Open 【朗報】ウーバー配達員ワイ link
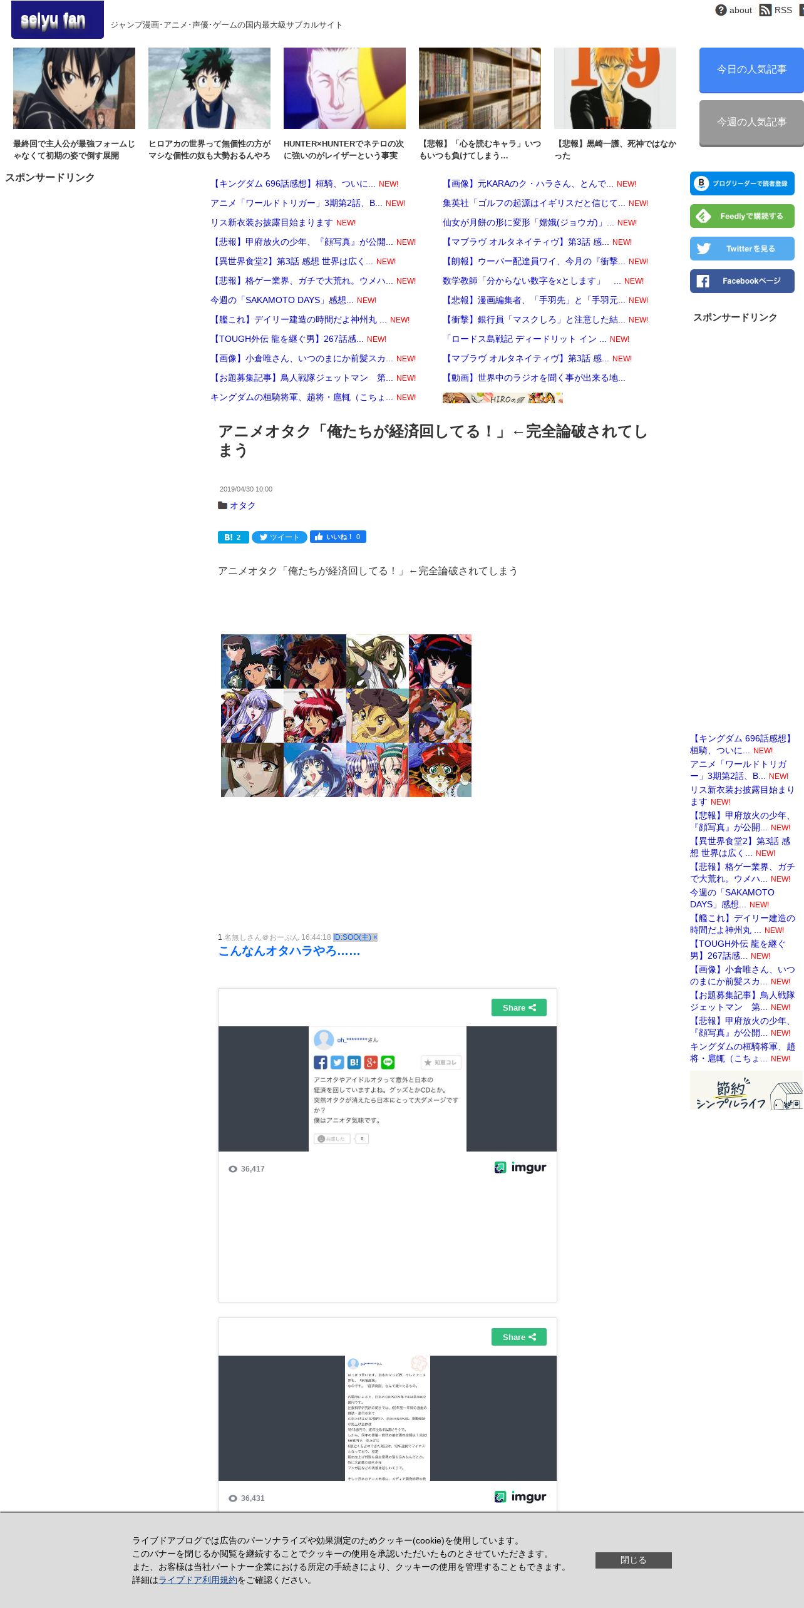 (534, 261)
